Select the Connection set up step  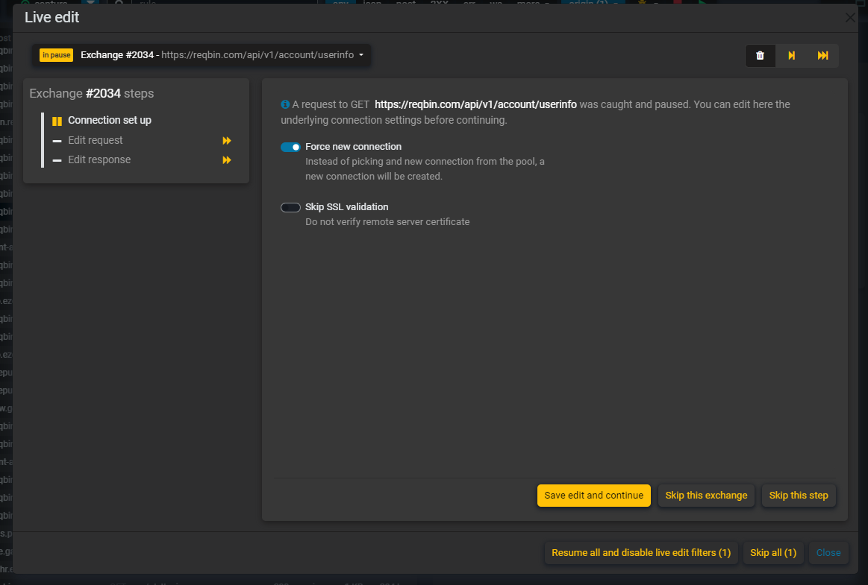point(110,120)
